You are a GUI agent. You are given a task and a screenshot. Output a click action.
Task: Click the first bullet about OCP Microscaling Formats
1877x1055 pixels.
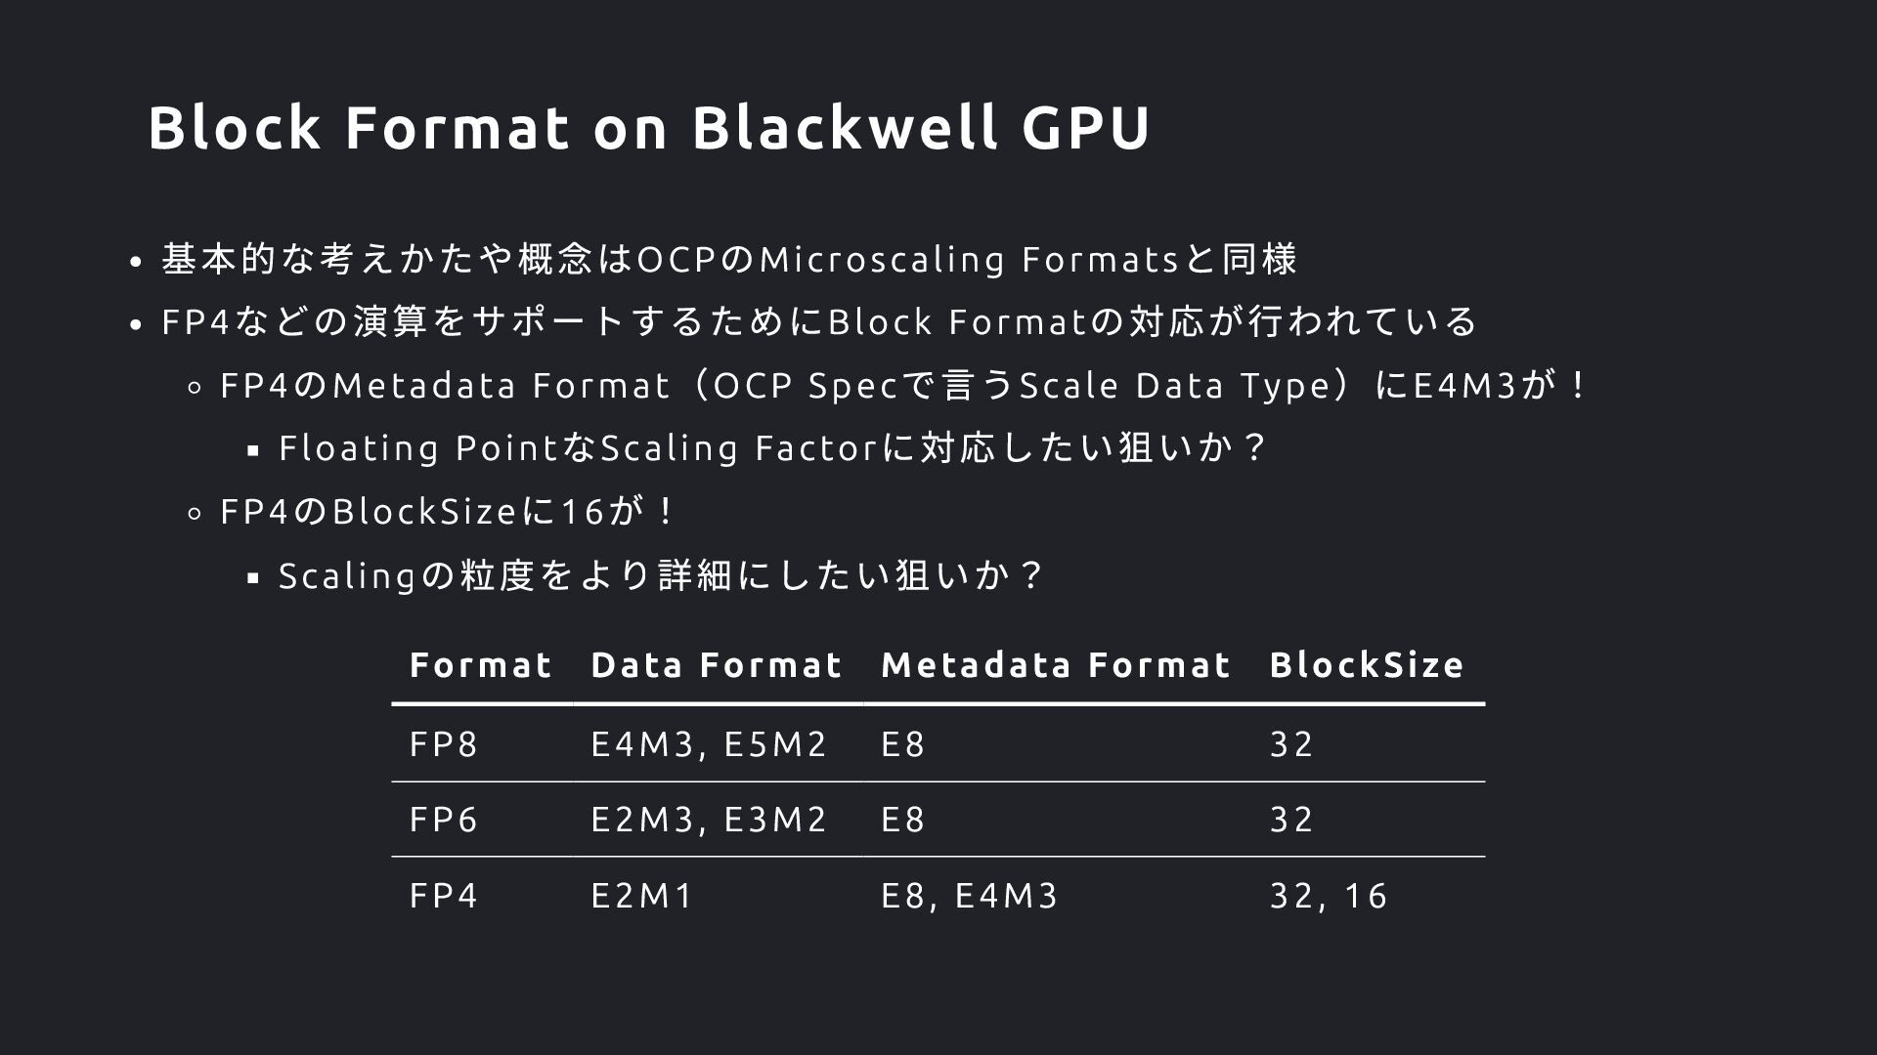(729, 259)
